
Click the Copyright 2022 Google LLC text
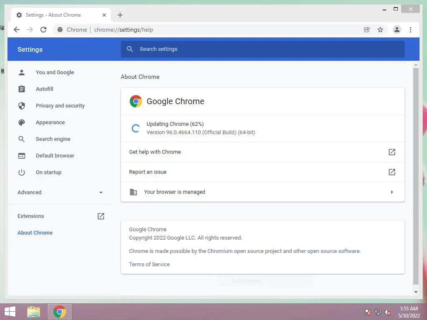186,237
